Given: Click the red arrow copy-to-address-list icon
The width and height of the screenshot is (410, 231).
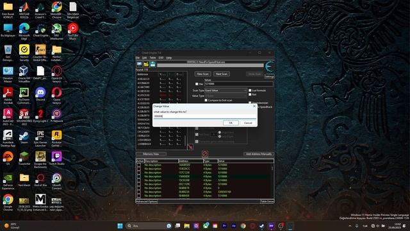Looking at the screenshot, I should (190, 147).
